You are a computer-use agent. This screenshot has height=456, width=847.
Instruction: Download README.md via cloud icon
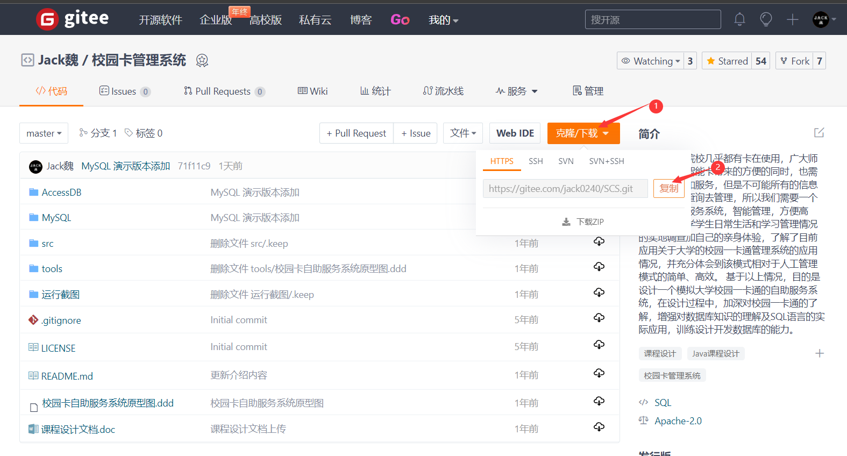(599, 373)
